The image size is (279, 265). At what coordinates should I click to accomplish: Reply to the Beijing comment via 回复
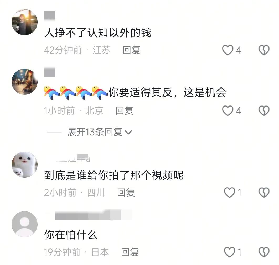pyautogui.click(x=124, y=110)
